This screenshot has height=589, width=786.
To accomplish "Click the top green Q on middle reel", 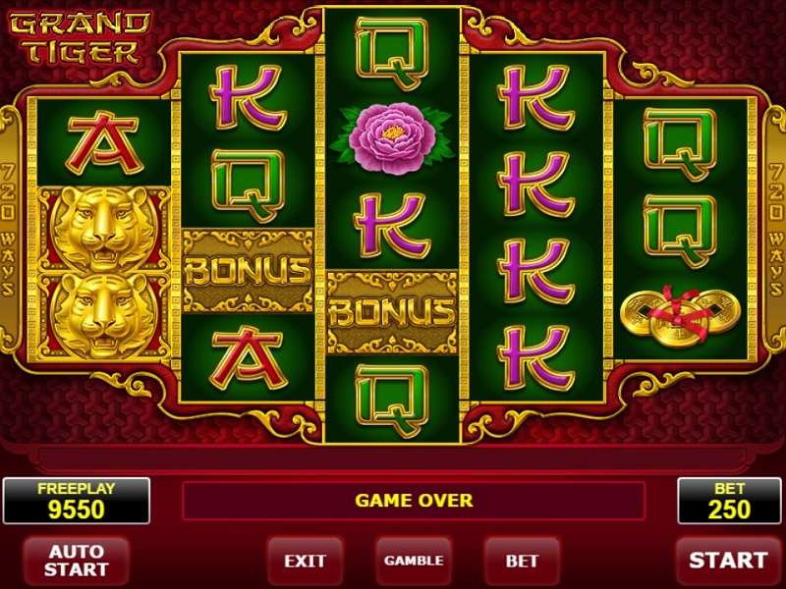I will click(x=392, y=53).
